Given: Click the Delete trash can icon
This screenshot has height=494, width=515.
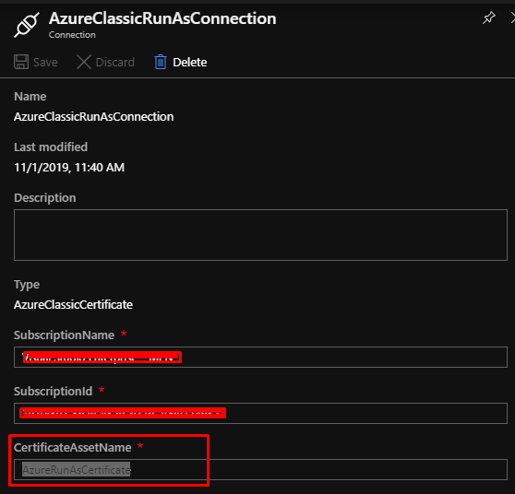Looking at the screenshot, I should tap(161, 62).
